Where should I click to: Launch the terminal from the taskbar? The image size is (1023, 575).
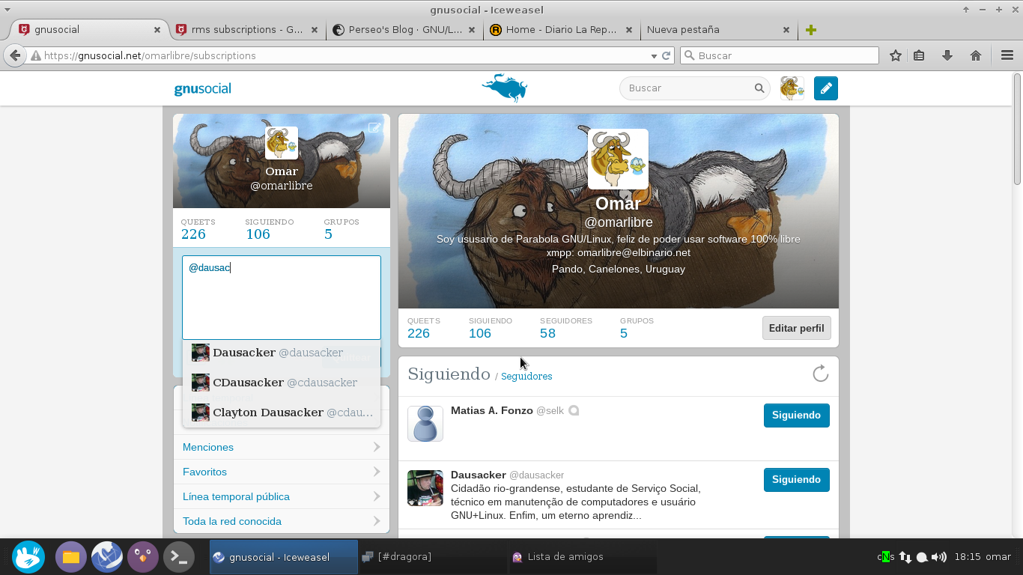[179, 557]
